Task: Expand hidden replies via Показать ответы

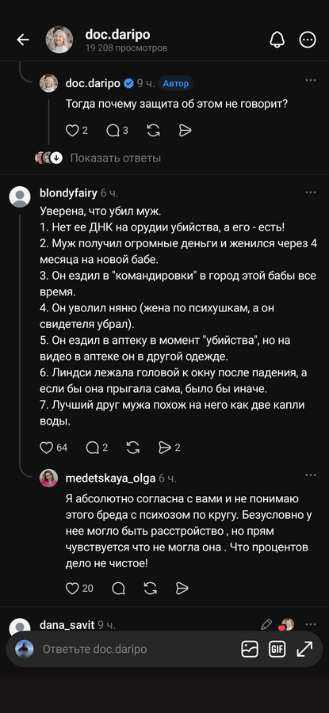Action: [x=115, y=158]
